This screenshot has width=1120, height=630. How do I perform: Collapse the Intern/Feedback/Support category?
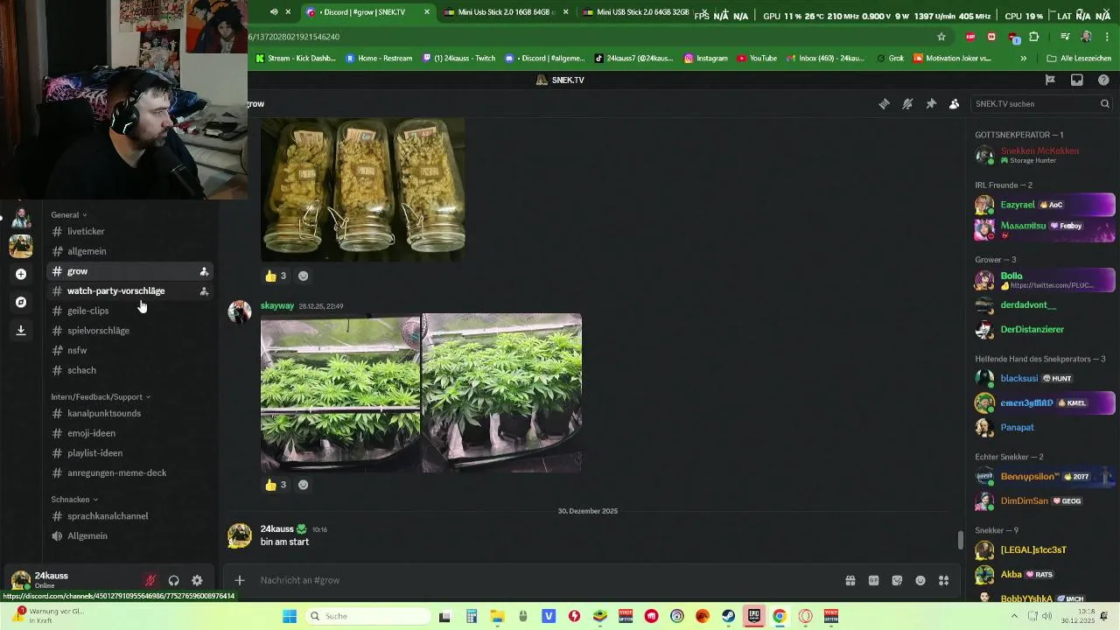pyautogui.click(x=101, y=396)
